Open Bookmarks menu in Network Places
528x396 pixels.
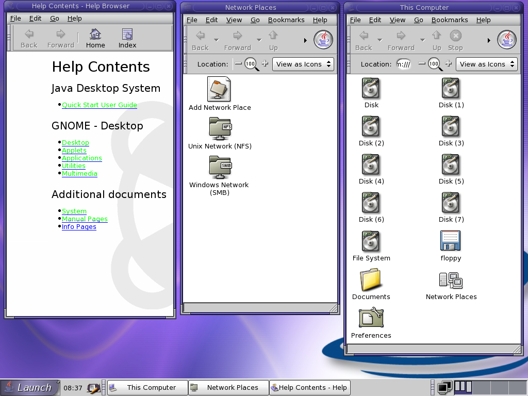pyautogui.click(x=286, y=20)
